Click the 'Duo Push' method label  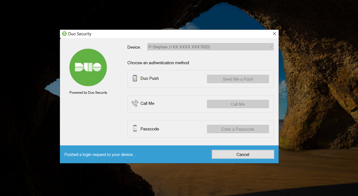coord(150,78)
